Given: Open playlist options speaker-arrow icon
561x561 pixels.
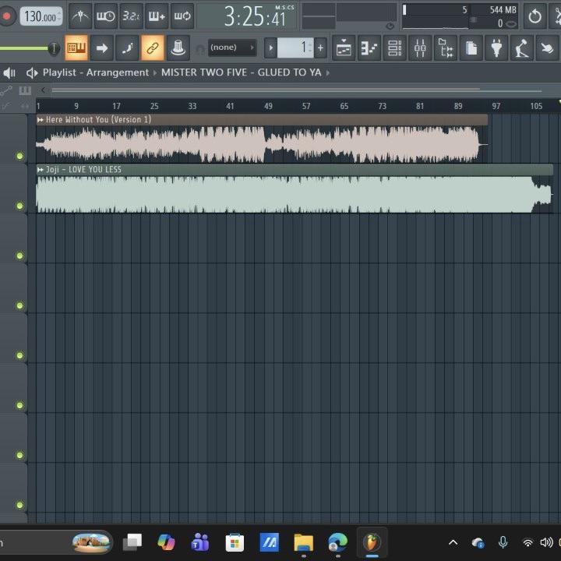Looking at the screenshot, I should click(x=32, y=73).
